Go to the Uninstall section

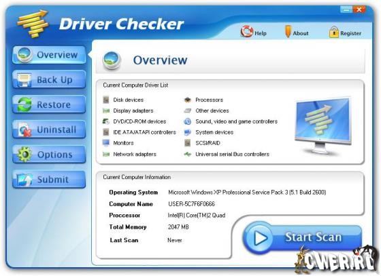49,130
